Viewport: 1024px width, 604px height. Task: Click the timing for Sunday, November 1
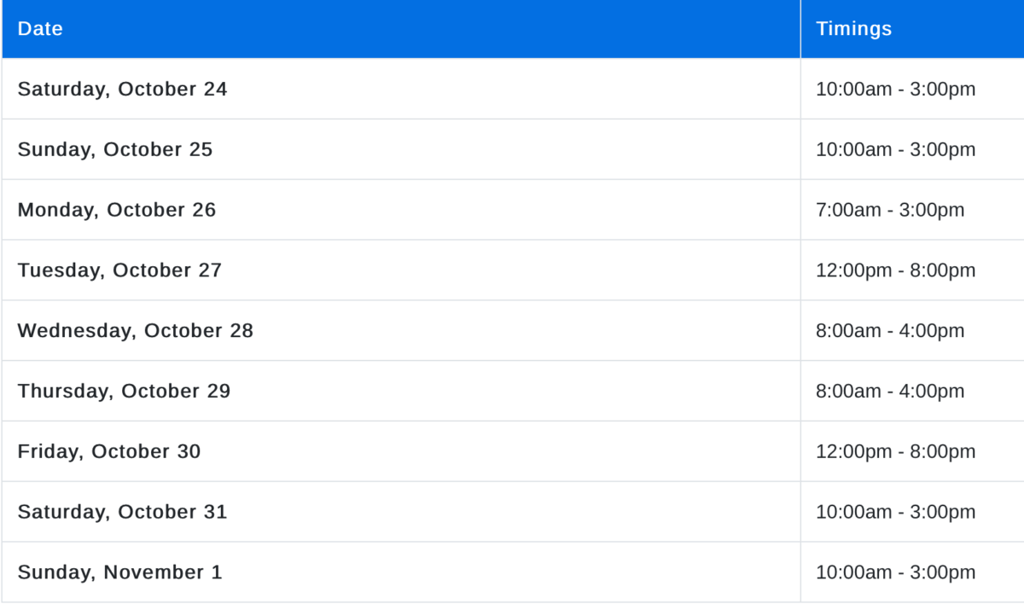895,572
